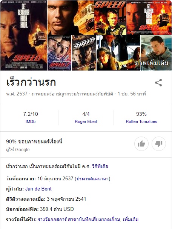This screenshot has height=229, width=172.
Task: Open the top-right Rush Hour Speed poster
Action: [149, 17]
